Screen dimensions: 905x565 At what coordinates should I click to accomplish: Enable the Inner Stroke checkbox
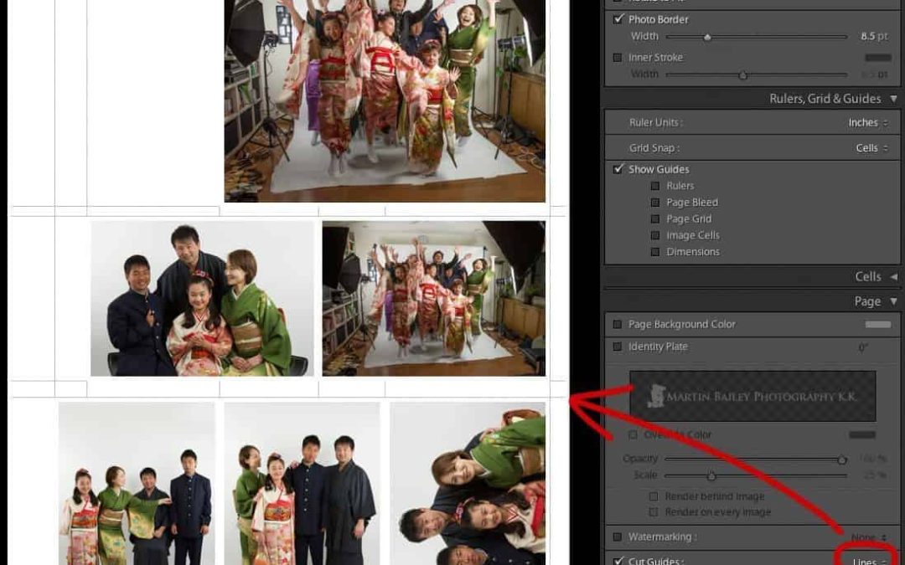click(618, 58)
